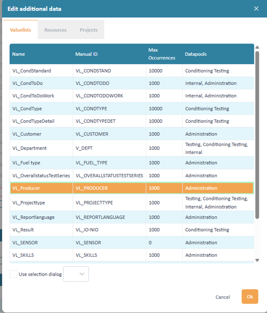
Task: Click the VL_IO-NIO manual ID cell
Action: coord(109,230)
